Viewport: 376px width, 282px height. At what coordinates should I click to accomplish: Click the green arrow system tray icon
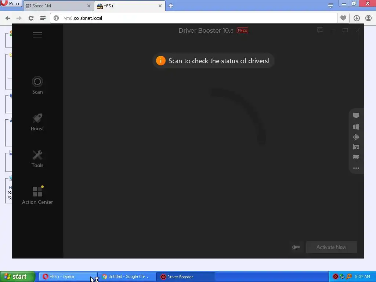(342, 277)
